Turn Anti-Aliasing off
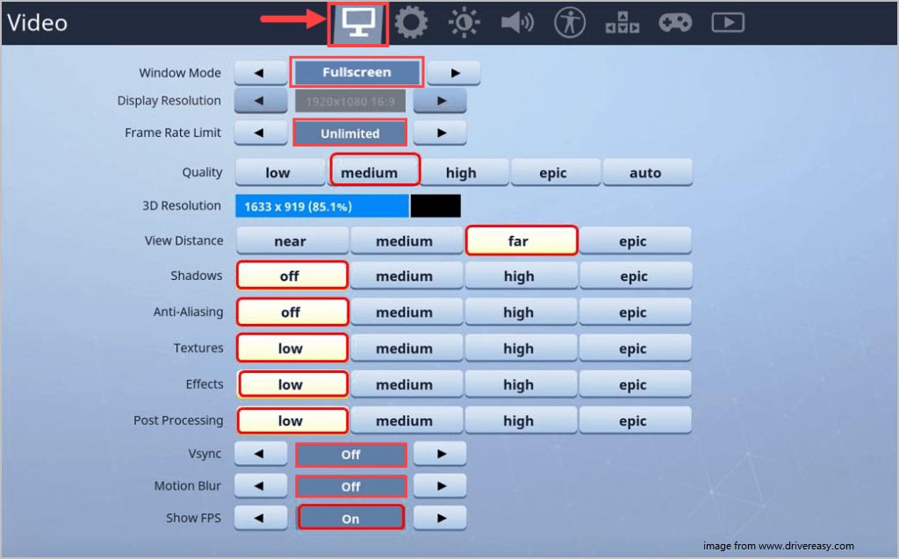This screenshot has width=899, height=559. click(292, 312)
